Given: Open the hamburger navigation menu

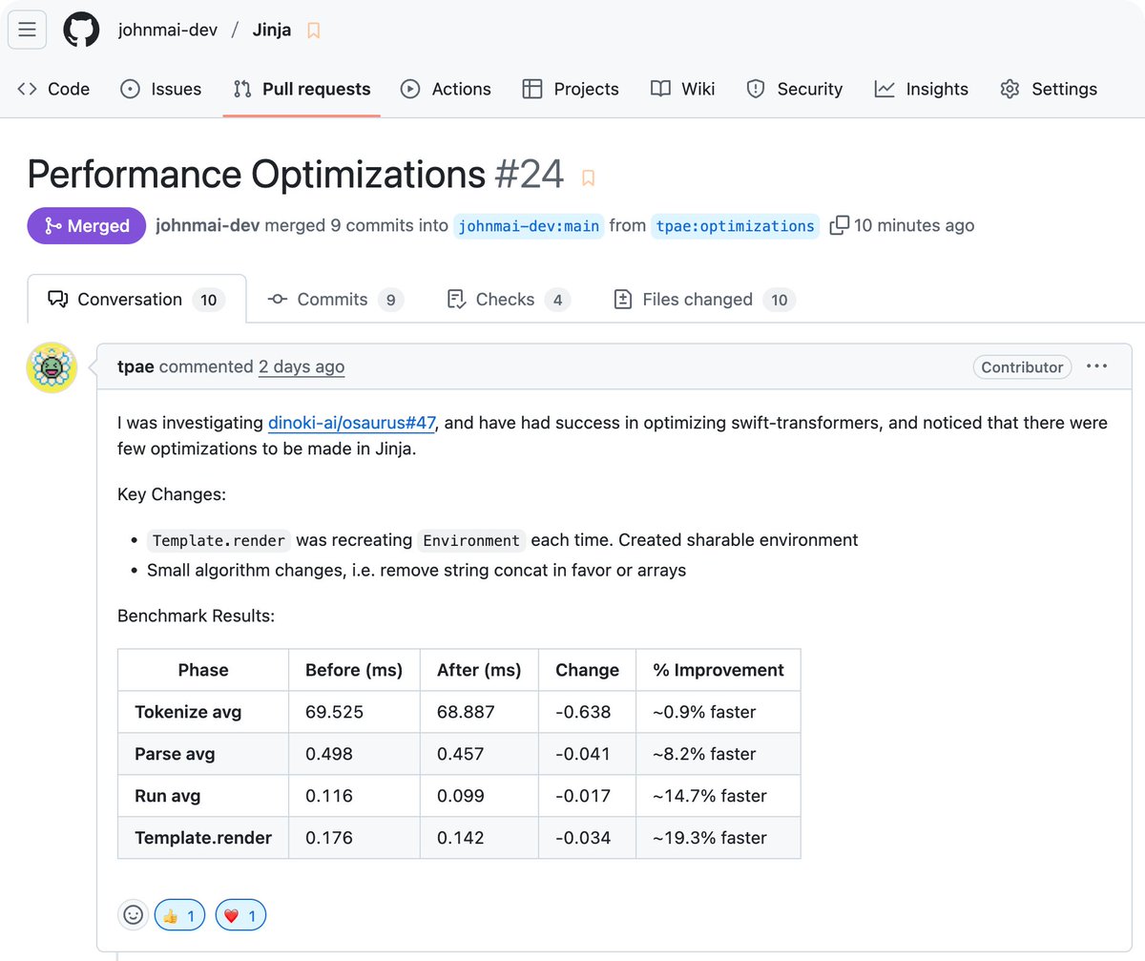Looking at the screenshot, I should tap(27, 30).
